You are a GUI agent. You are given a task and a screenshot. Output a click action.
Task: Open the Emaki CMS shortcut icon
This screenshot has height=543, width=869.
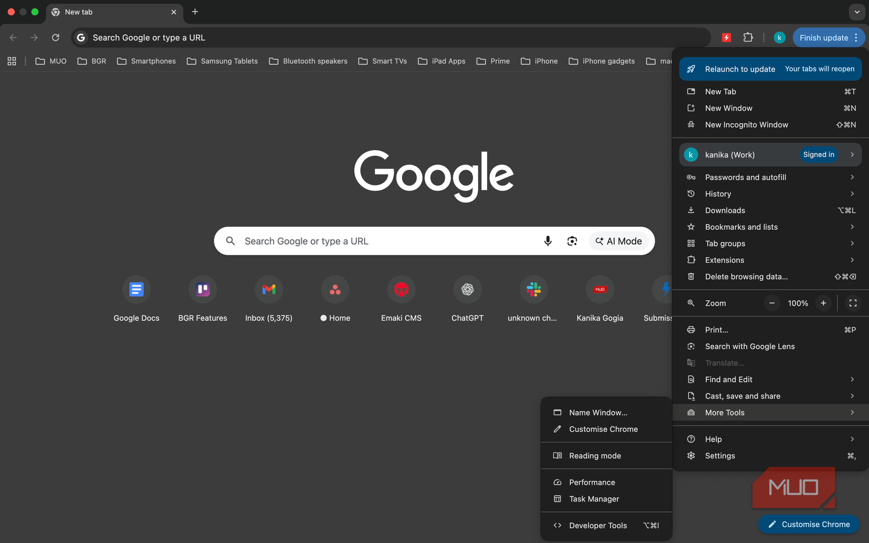pos(401,289)
